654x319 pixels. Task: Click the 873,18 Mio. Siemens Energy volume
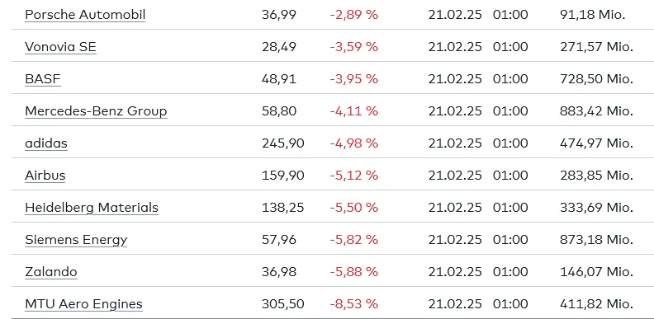coord(596,241)
